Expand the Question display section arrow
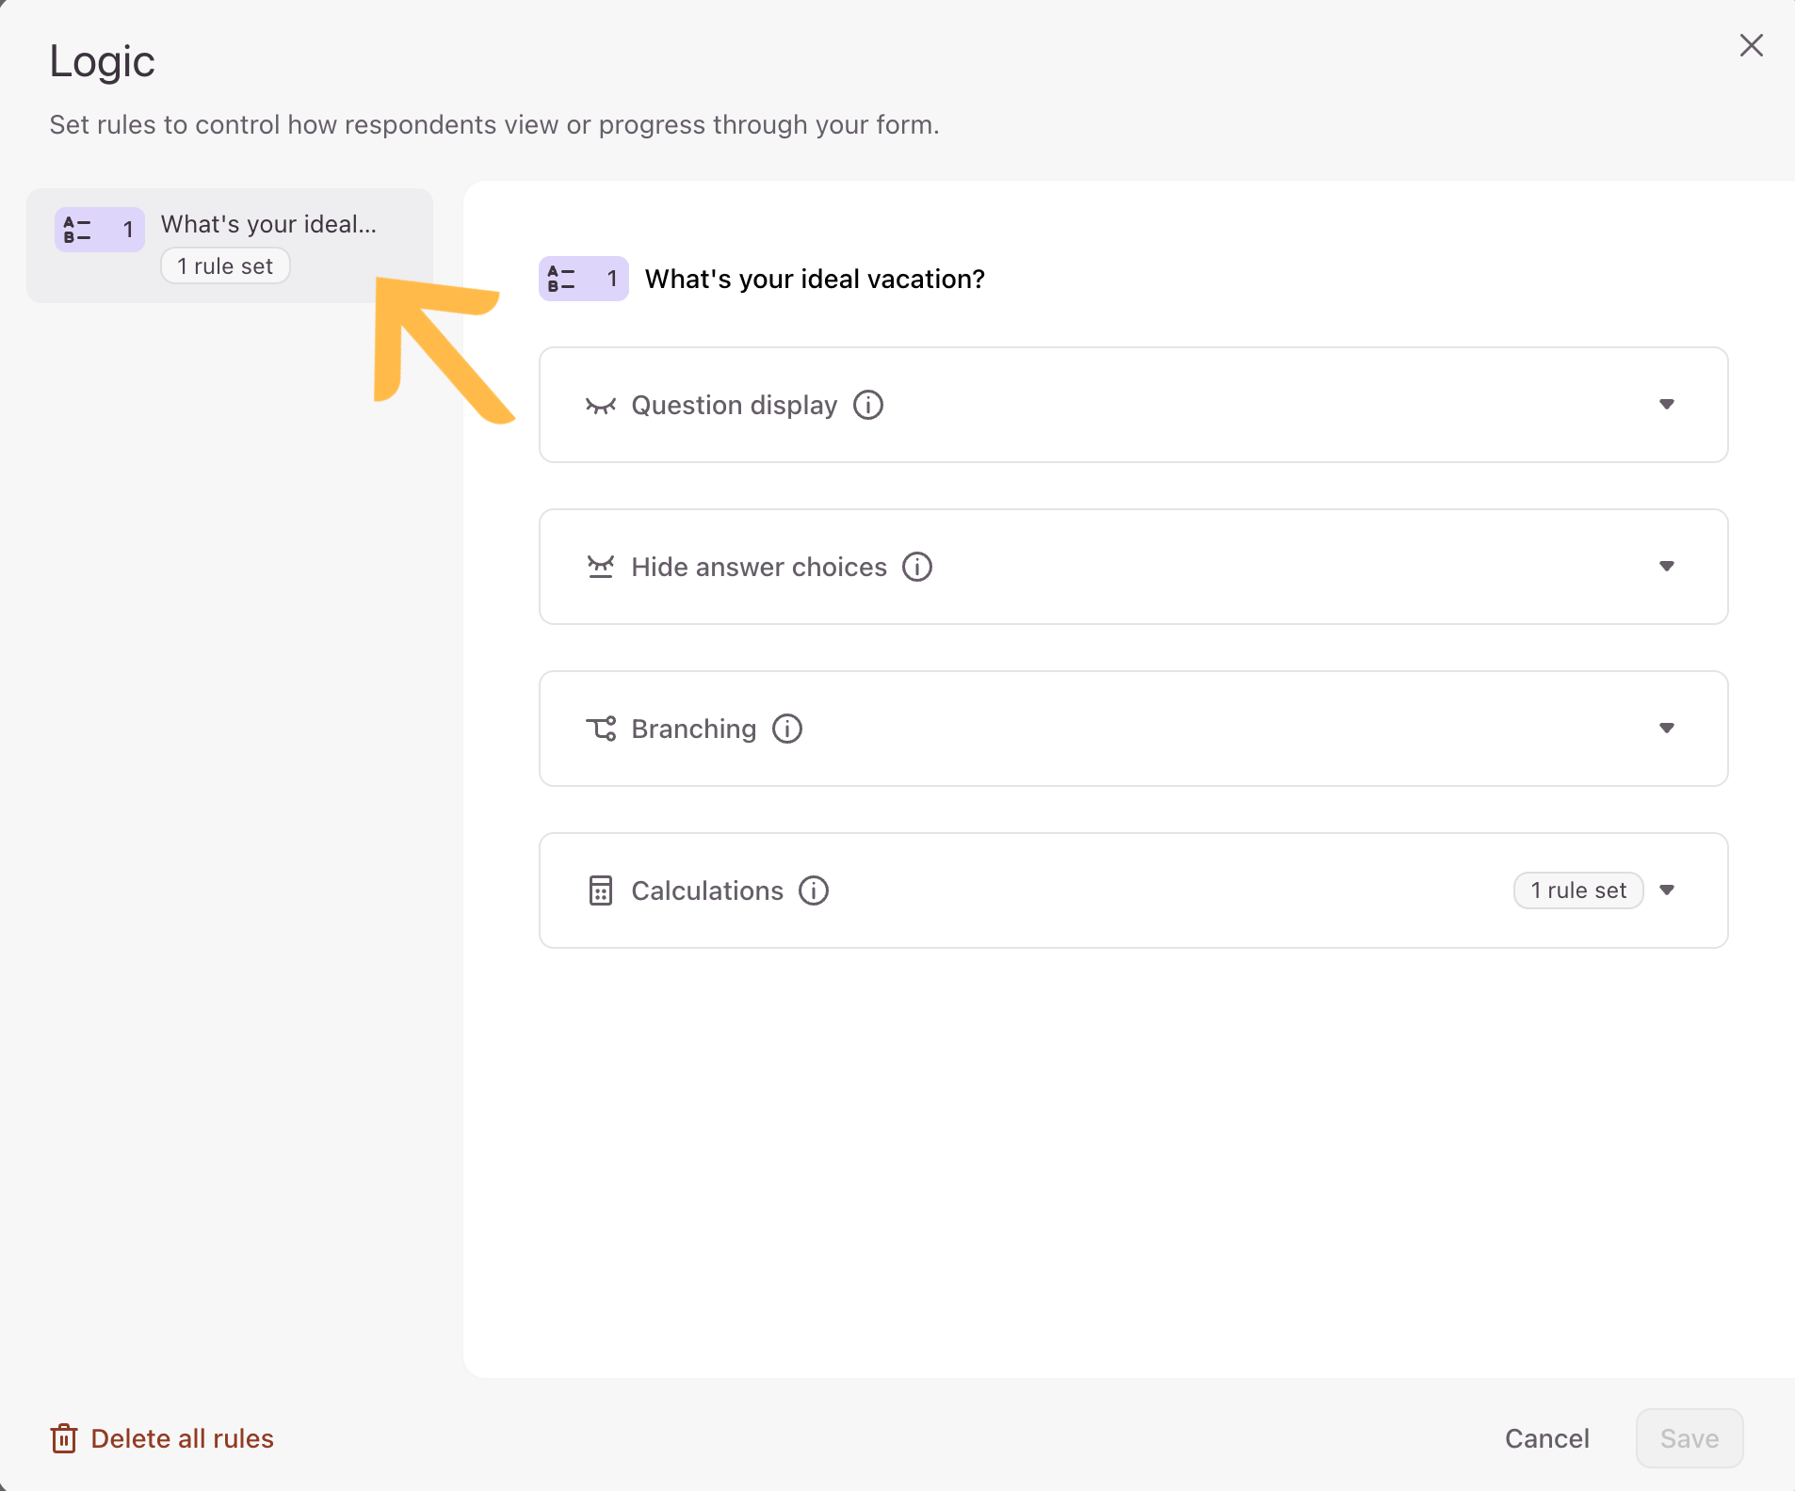 [1666, 405]
